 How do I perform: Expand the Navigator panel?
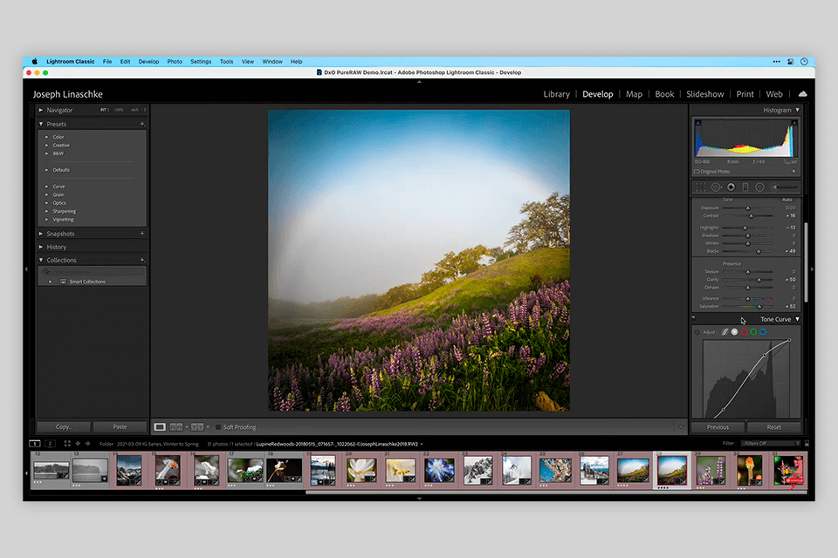[41, 110]
